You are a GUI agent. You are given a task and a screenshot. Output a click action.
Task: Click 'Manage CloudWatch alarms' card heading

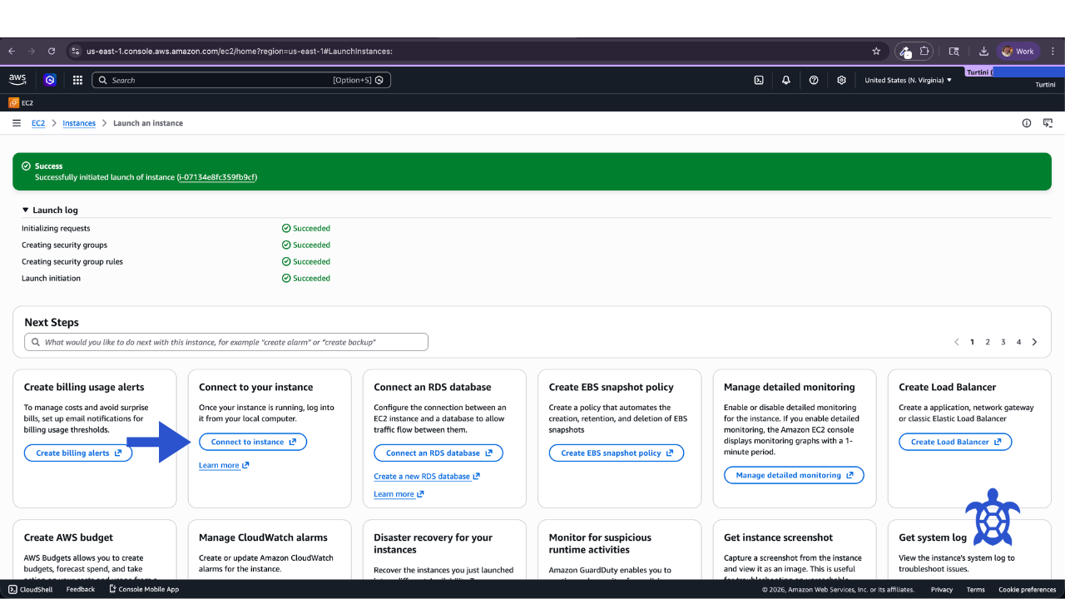[263, 537]
